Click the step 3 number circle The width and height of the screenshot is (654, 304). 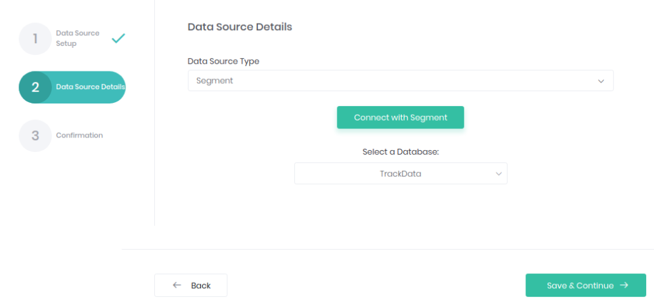(35, 136)
